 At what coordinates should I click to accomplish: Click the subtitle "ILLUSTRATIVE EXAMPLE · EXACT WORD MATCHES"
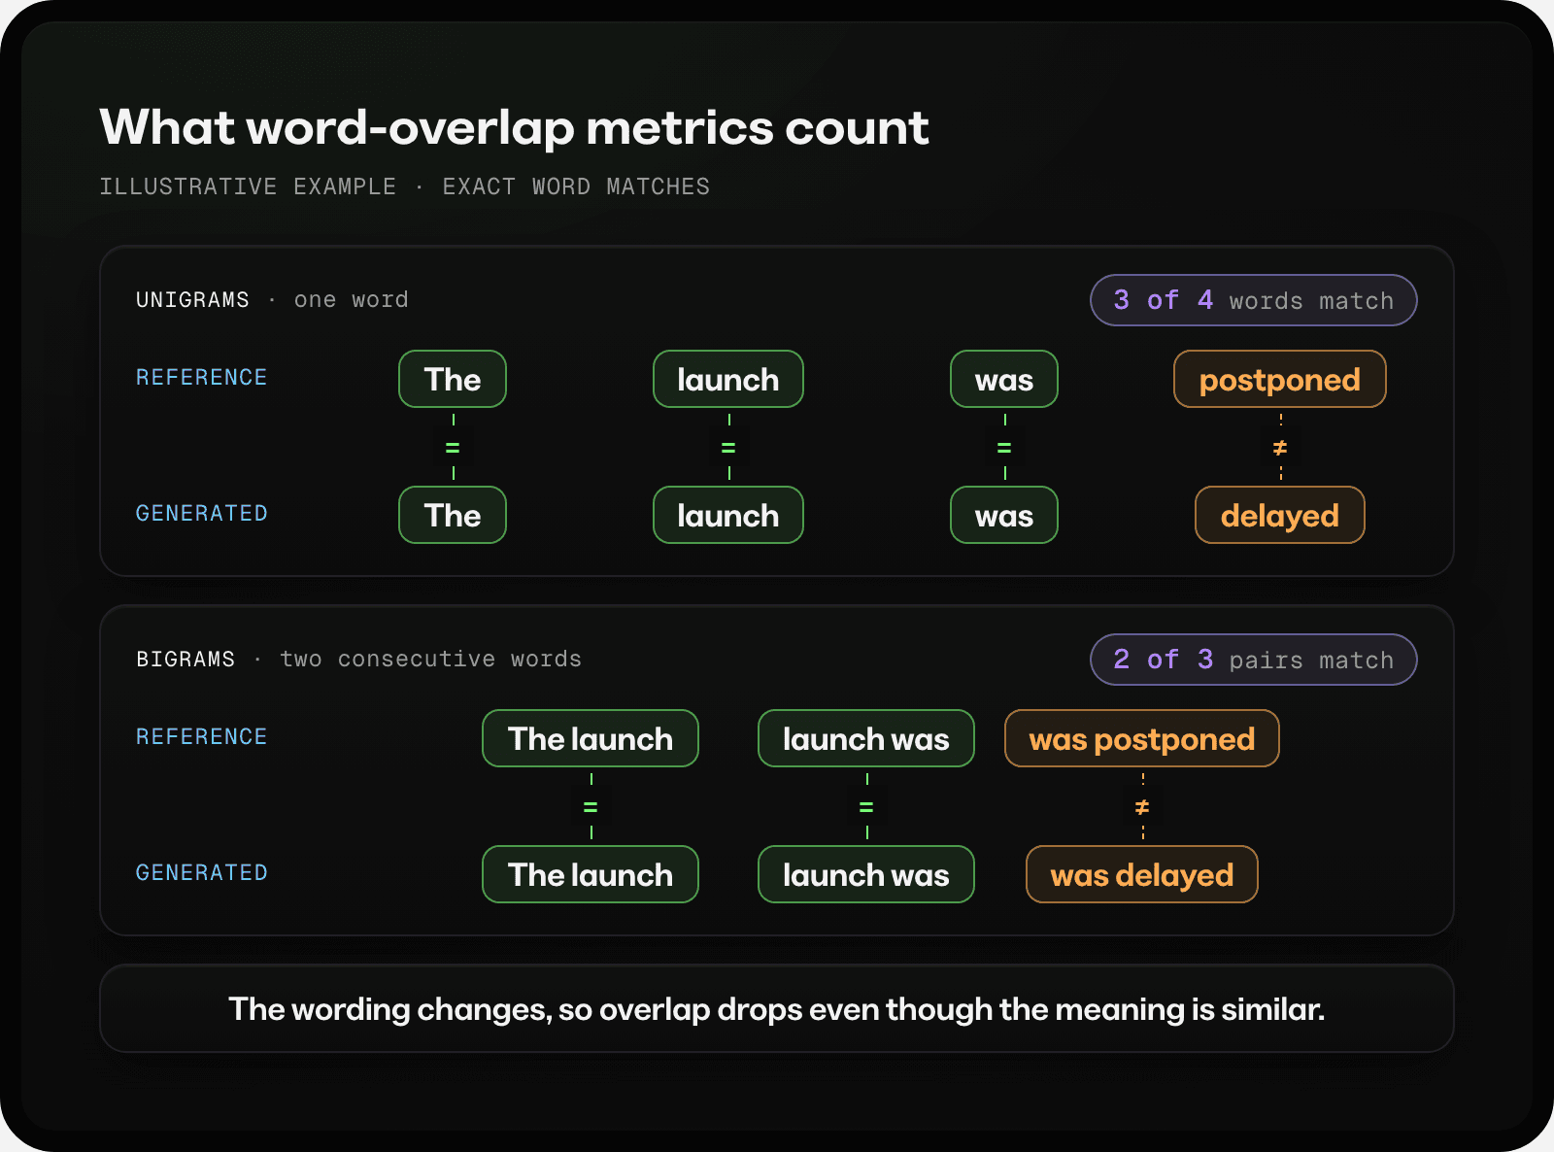click(x=404, y=186)
